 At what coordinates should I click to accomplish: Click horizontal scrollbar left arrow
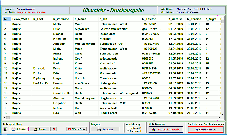pos(8,118)
